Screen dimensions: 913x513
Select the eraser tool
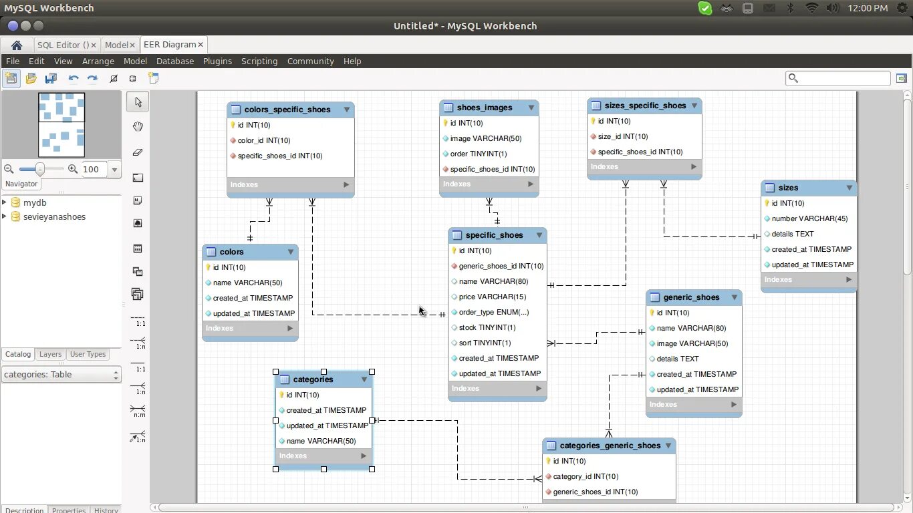[x=138, y=152]
